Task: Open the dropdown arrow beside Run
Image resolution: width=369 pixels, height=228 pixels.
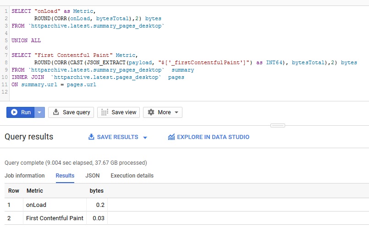Action: pos(40,112)
